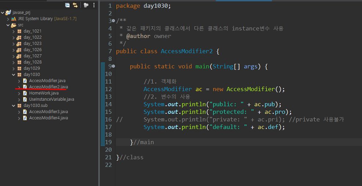Click the day_1022 package icon

[19, 37]
